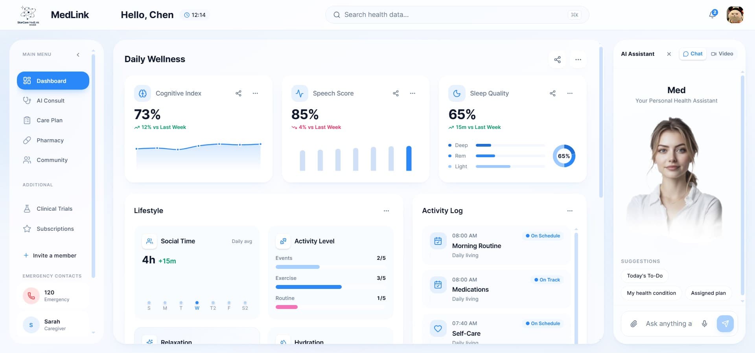
Task: Click the Light sleep progress bar
Action: click(510, 167)
